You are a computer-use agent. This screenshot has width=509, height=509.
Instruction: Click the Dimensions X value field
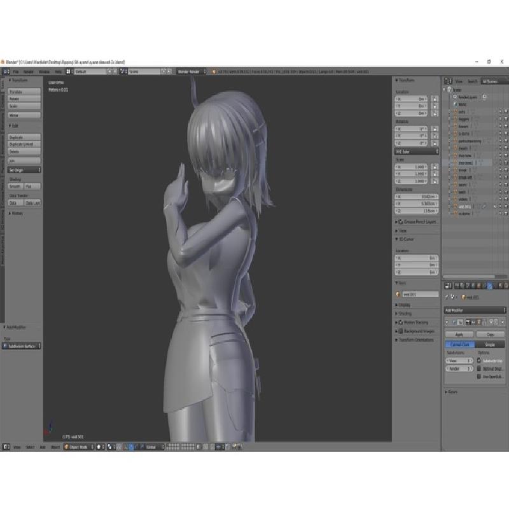click(417, 197)
